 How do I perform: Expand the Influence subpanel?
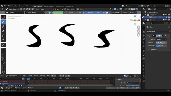coord(153,50)
